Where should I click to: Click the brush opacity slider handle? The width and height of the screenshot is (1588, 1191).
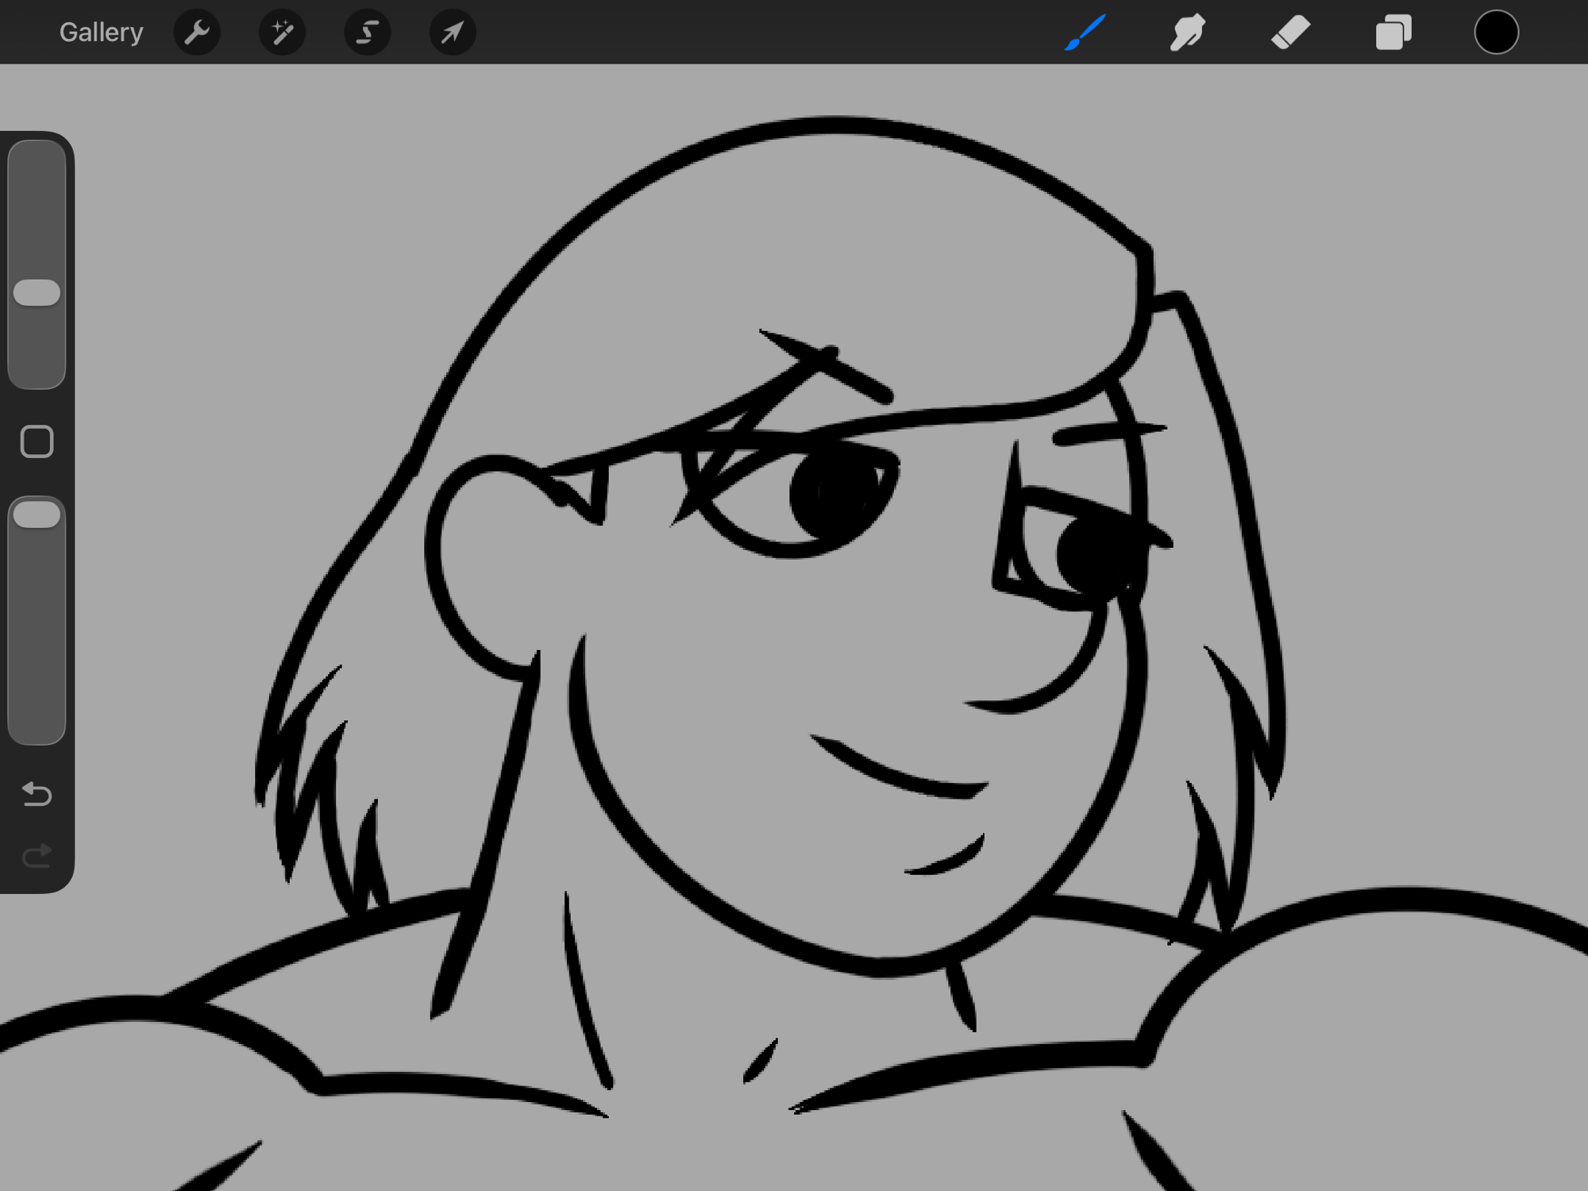point(37,515)
